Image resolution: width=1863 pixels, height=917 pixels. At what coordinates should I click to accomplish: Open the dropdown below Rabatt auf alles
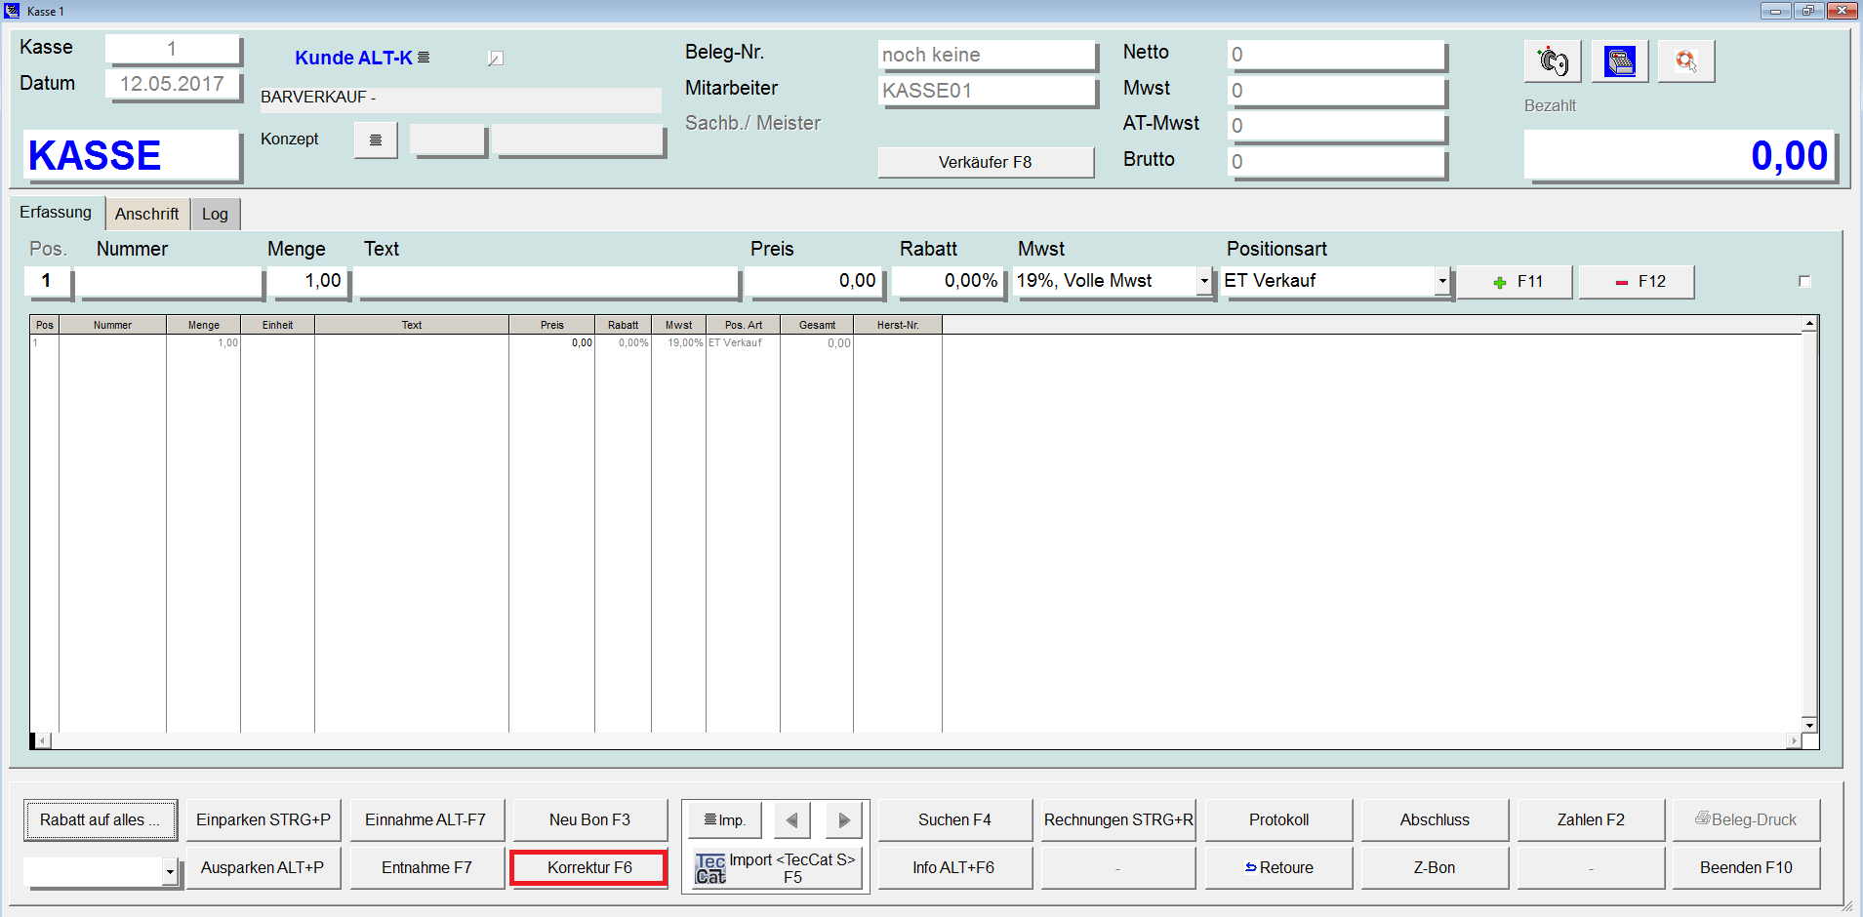pyautogui.click(x=170, y=871)
